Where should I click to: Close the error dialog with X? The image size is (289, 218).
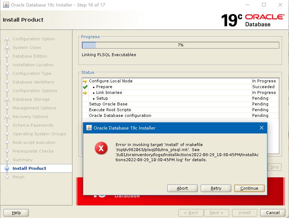[x=261, y=128]
